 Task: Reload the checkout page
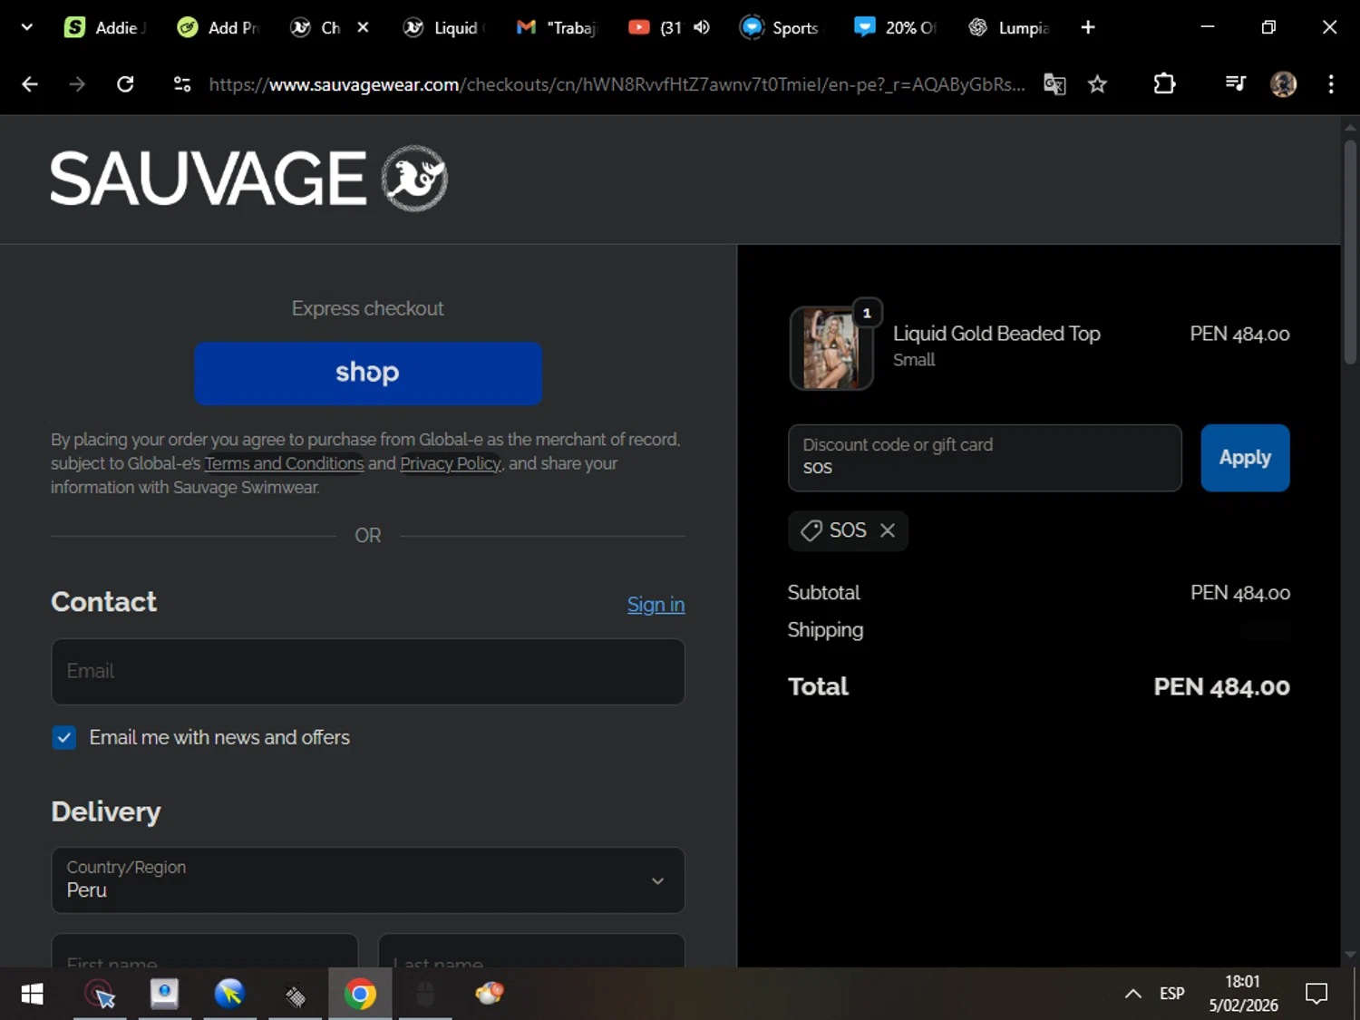point(125,84)
